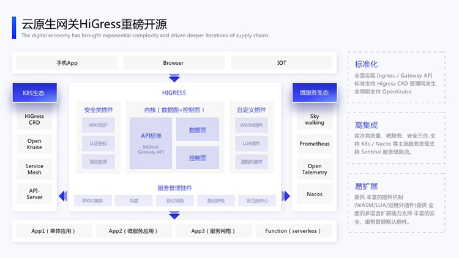The height and width of the screenshot is (258, 459).
Task: Click the 限流降级 box
Action: 216,201
